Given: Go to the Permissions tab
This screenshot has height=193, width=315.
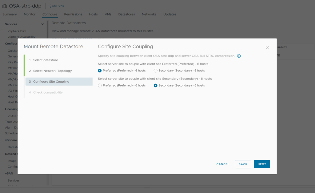Looking at the screenshot, I should coord(73,14).
